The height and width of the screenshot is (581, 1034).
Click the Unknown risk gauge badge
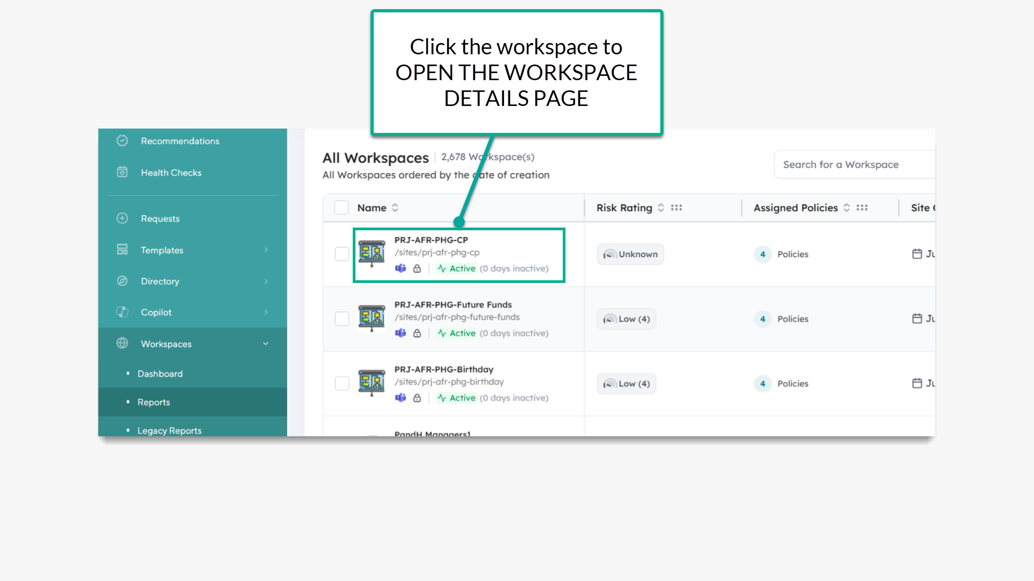pyautogui.click(x=630, y=254)
